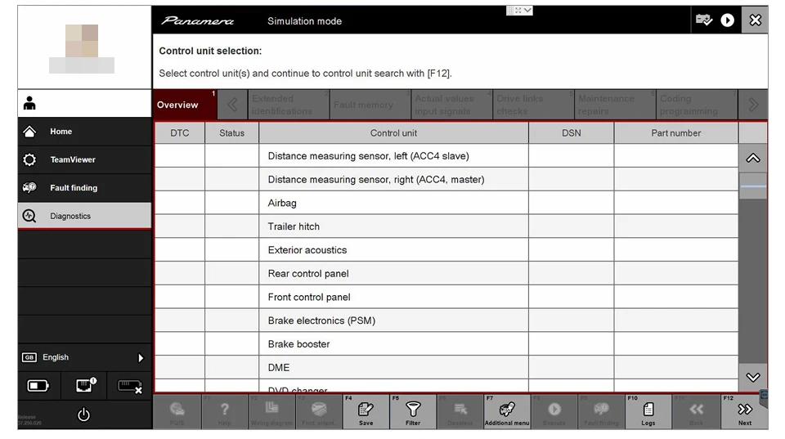This screenshot has width=785, height=439.
Task: Switch to Drive links checks tab
Action: (x=534, y=105)
